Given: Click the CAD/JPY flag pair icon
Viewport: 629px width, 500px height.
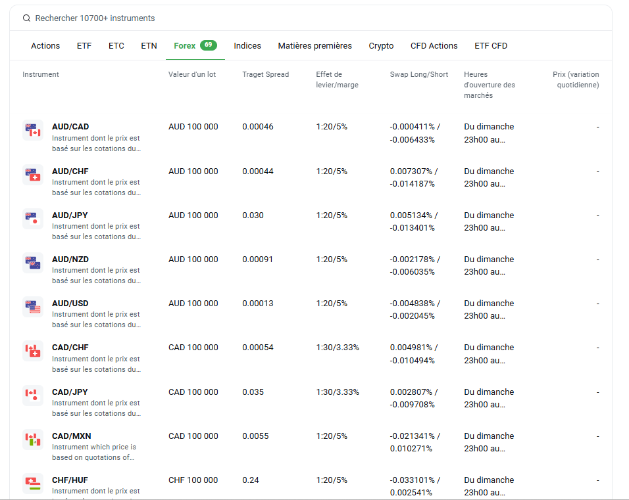Looking at the screenshot, I should click(x=33, y=396).
